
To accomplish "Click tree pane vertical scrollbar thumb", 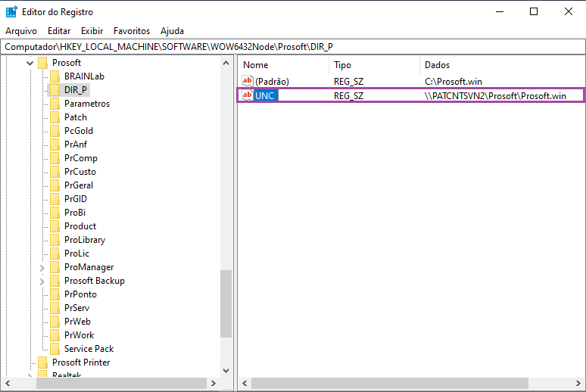I will [226, 303].
